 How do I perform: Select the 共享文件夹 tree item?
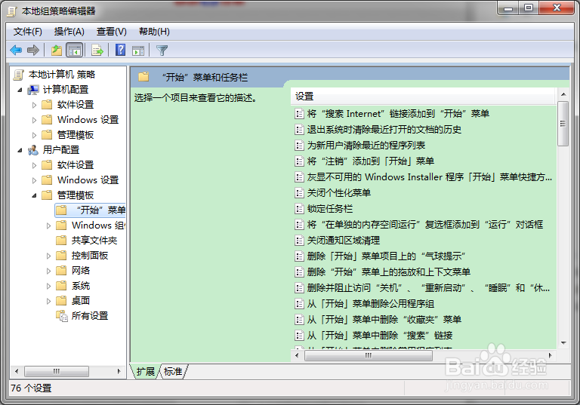94,241
